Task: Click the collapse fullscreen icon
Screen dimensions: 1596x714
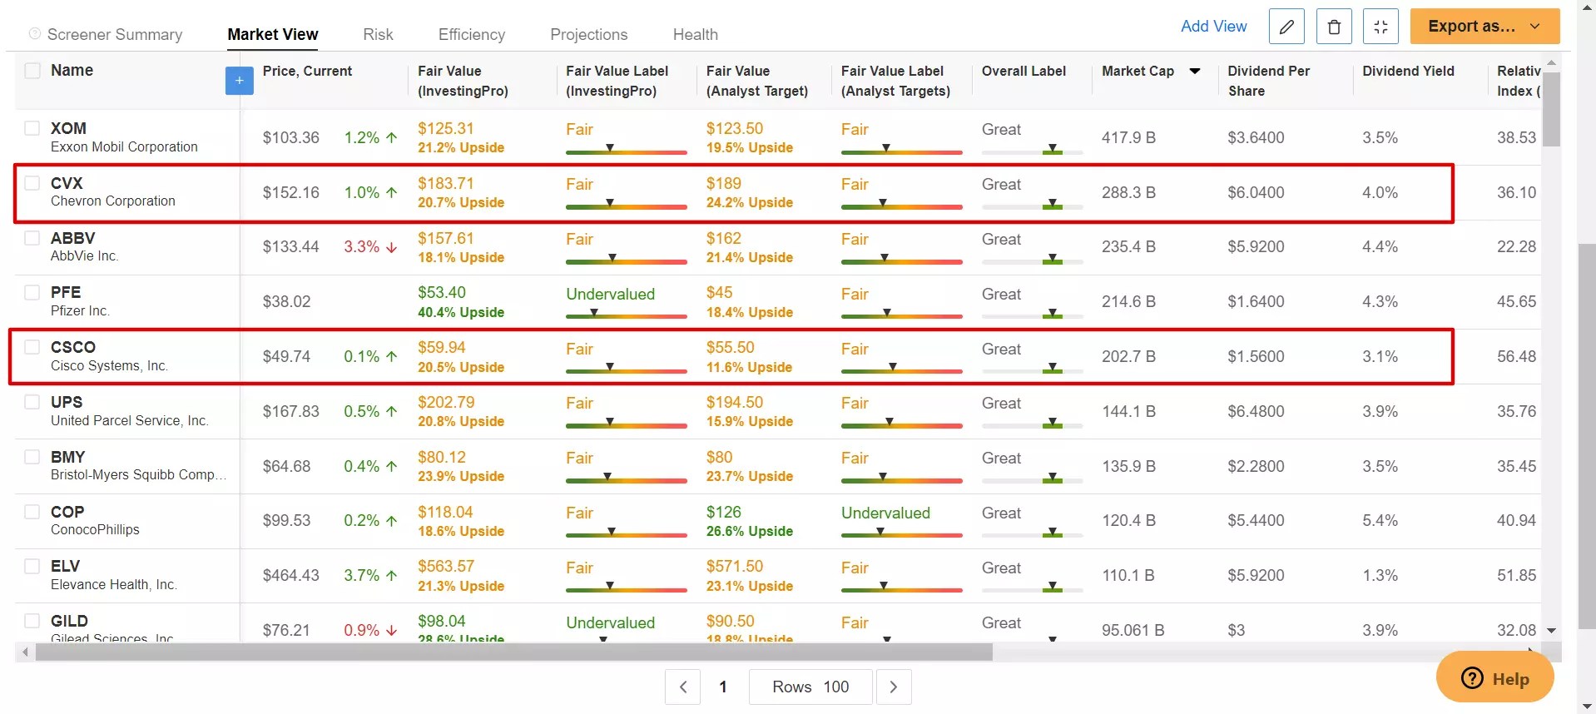Action: 1380,27
